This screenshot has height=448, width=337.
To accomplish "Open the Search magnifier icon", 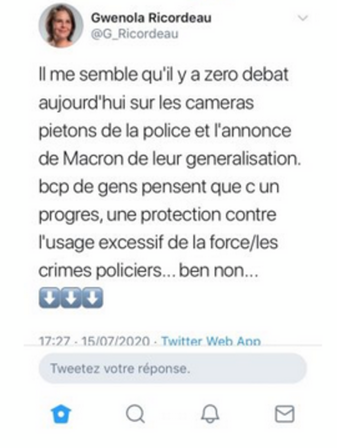I will (x=135, y=414).
